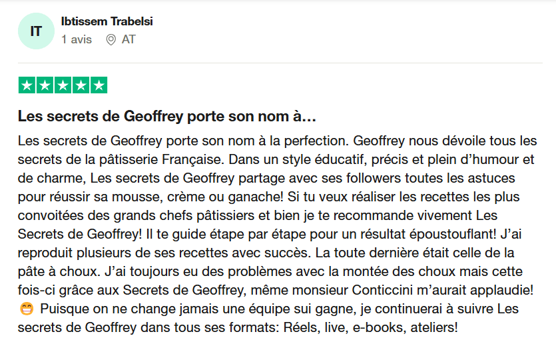Screen dimensions: 556x346
Task: Click the grinning emoji in the review
Action: (x=27, y=309)
